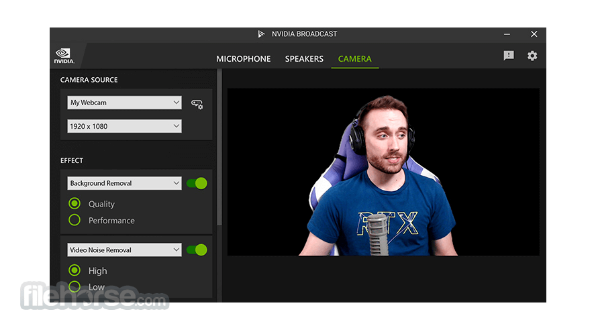596x330 pixels.
Task: Expand the Background Removal effect dropdown
Action: click(x=124, y=183)
